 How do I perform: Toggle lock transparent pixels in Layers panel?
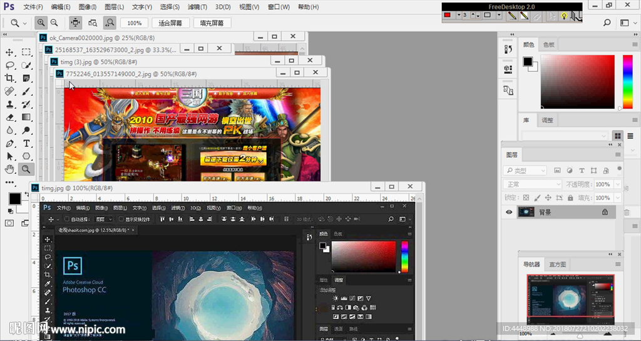pyautogui.click(x=526, y=198)
